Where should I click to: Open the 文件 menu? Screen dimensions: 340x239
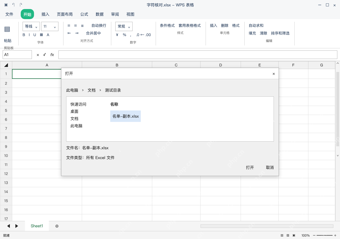(x=9, y=14)
